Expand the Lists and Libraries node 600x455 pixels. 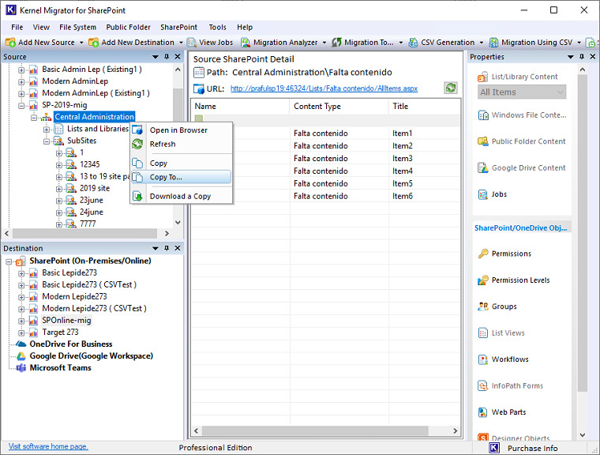tap(47, 129)
